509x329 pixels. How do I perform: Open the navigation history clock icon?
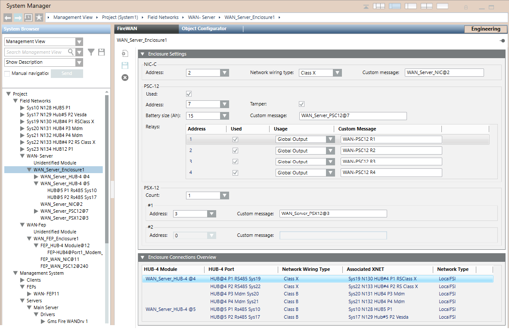(x=28, y=17)
